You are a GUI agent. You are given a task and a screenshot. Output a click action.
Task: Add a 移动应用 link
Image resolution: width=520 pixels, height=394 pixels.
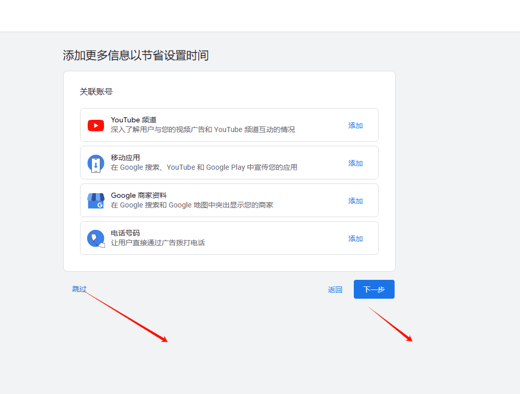click(355, 163)
